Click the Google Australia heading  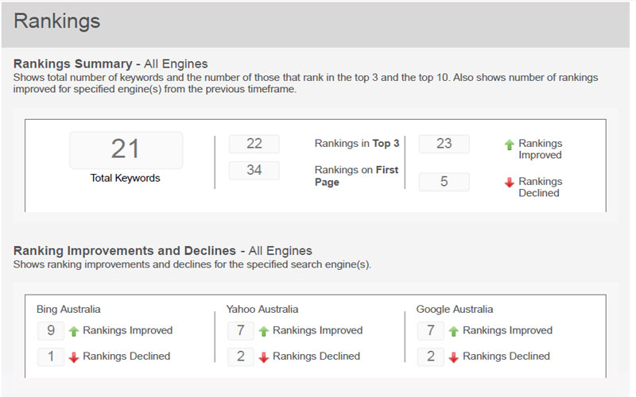[455, 309]
